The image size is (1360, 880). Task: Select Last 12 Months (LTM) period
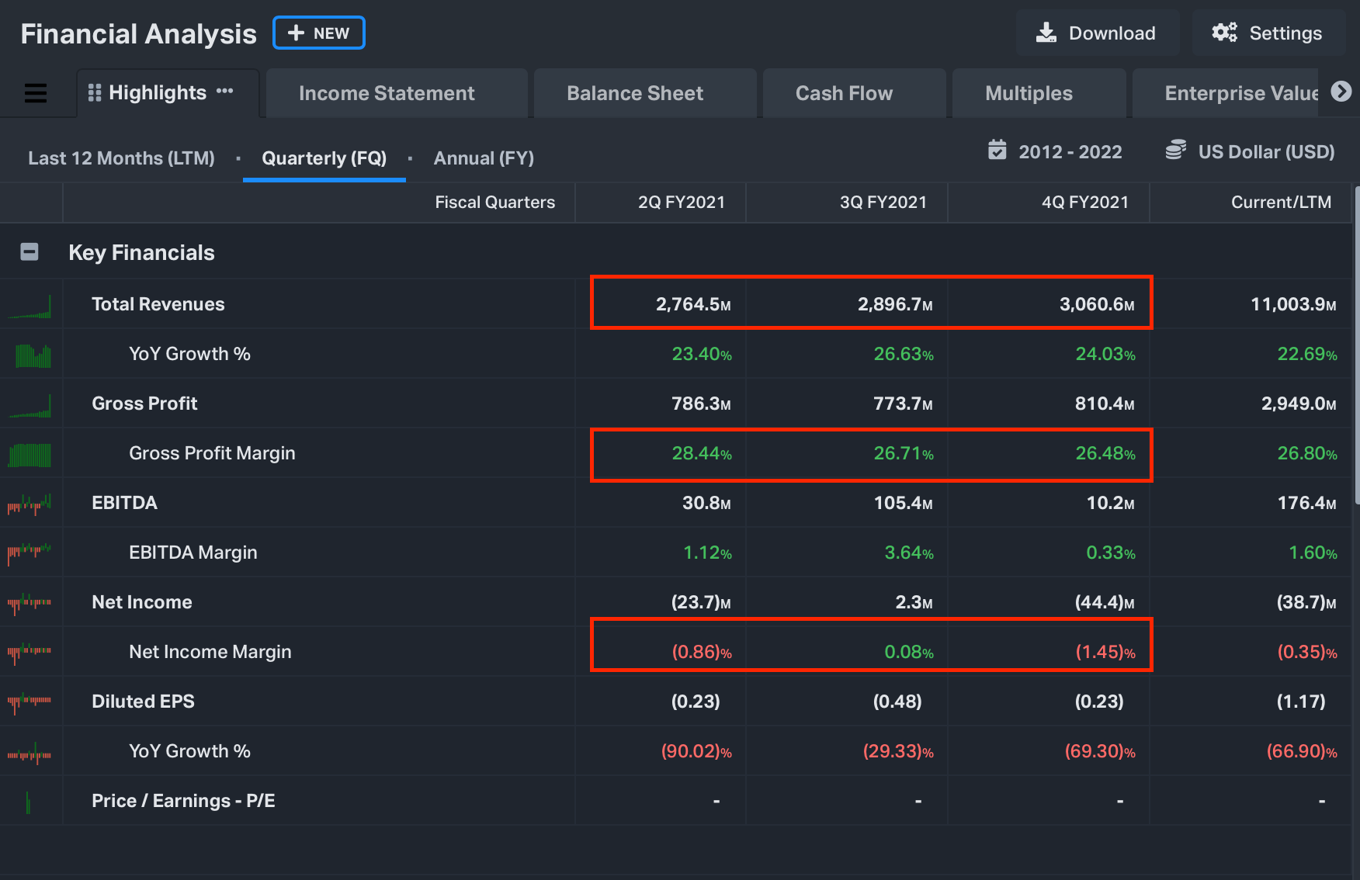click(122, 158)
